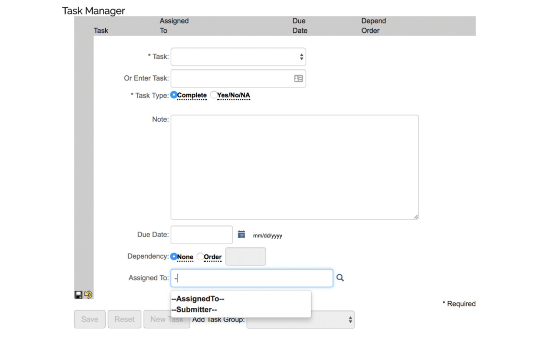This screenshot has width=545, height=363.
Task: Click inside the Note text area
Action: 295,167
